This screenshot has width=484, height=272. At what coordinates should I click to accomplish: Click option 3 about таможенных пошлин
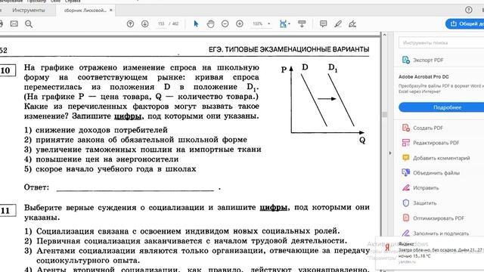click(x=143, y=150)
